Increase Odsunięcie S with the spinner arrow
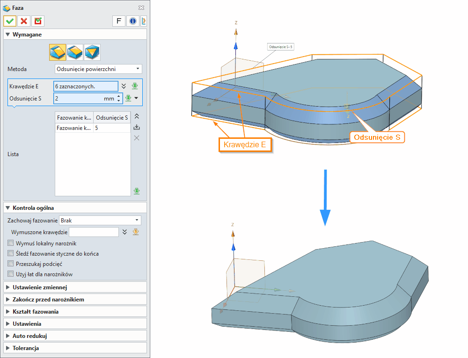Viewport: 468px width, 358px height. tap(118, 96)
